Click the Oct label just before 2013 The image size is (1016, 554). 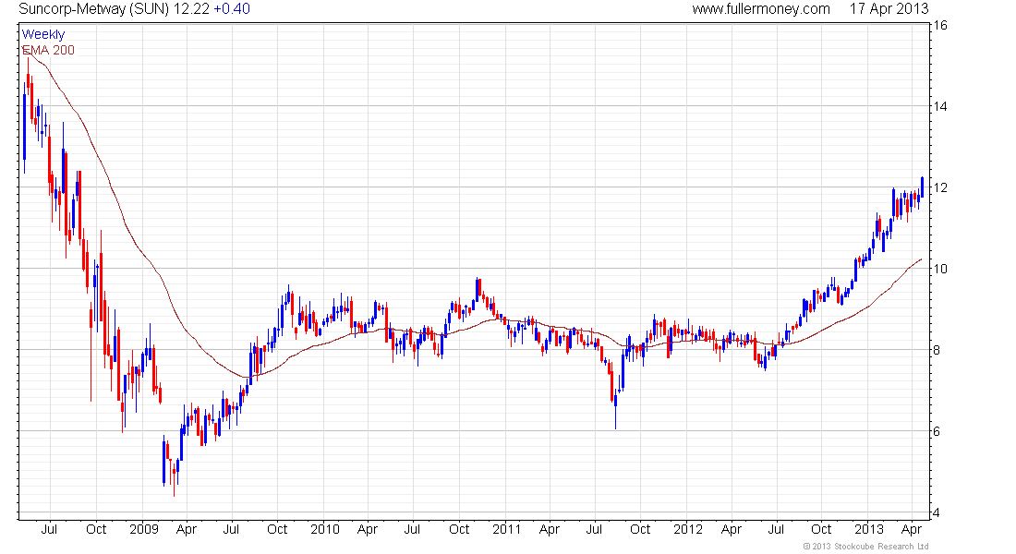pos(822,529)
